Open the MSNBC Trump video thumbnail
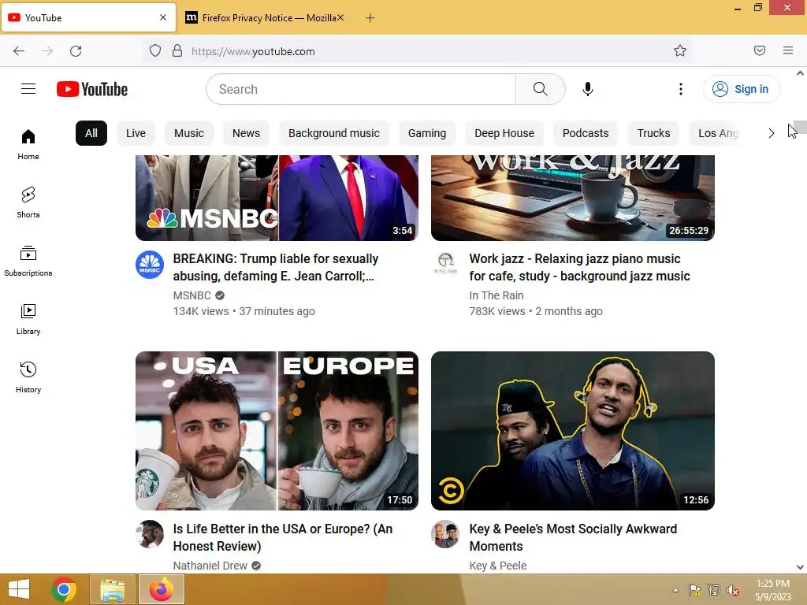 277,198
